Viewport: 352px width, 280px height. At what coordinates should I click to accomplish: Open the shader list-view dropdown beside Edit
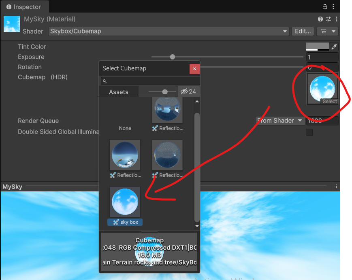click(x=327, y=31)
